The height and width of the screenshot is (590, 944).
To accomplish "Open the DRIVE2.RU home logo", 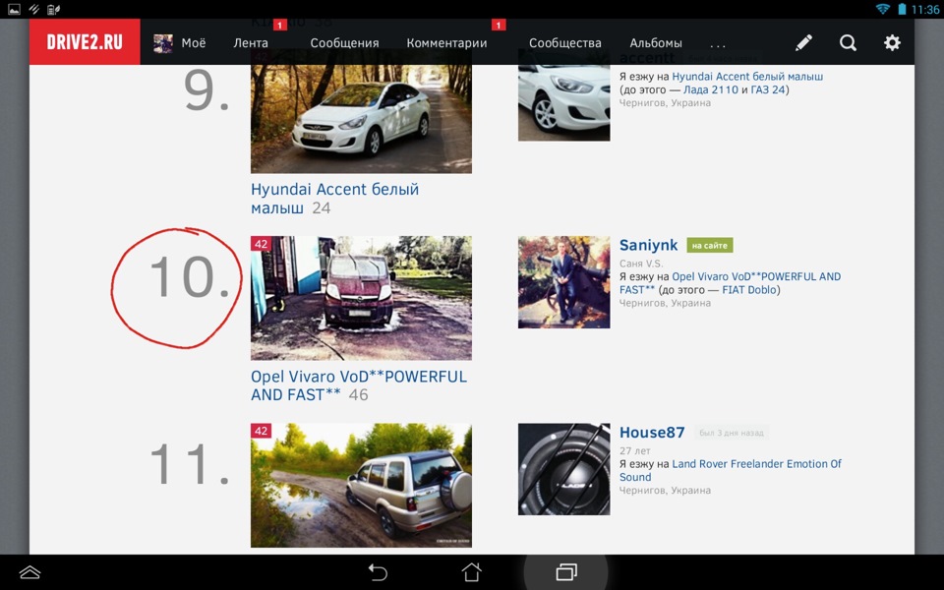I will click(85, 41).
